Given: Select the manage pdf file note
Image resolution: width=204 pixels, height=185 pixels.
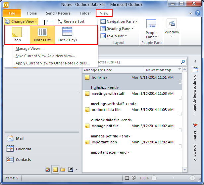Looking at the screenshot, I should tap(132, 130).
